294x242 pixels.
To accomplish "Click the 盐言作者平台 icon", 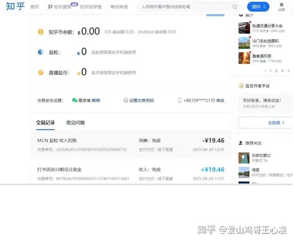I will [x=241, y=86].
